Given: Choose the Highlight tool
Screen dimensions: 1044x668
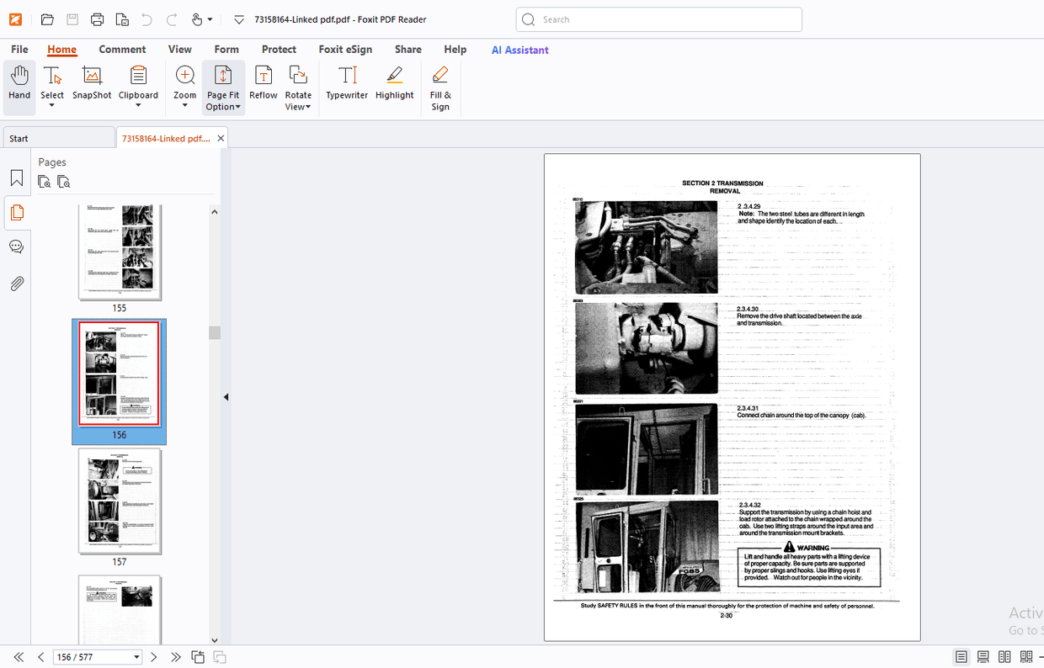Looking at the screenshot, I should click(x=394, y=84).
